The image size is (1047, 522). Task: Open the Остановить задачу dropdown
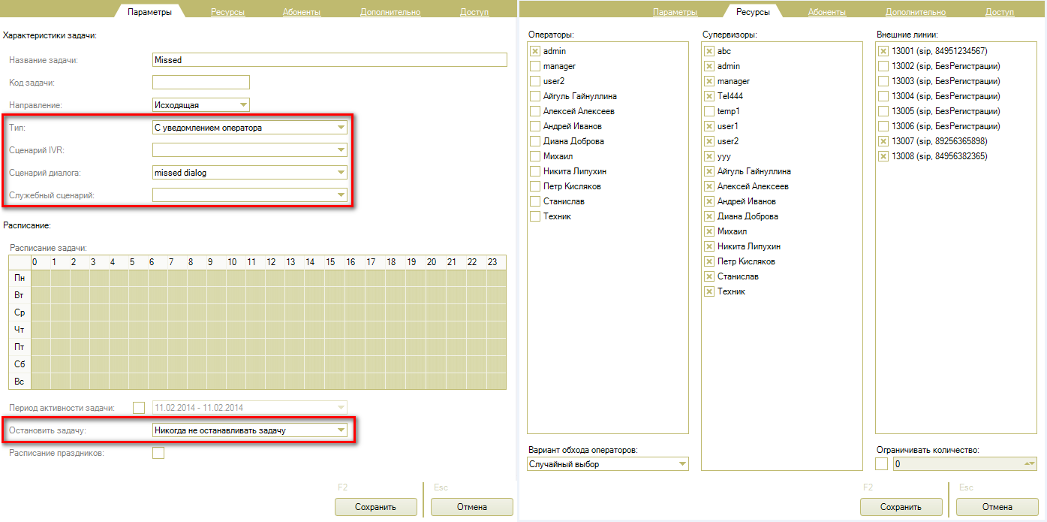click(x=341, y=430)
